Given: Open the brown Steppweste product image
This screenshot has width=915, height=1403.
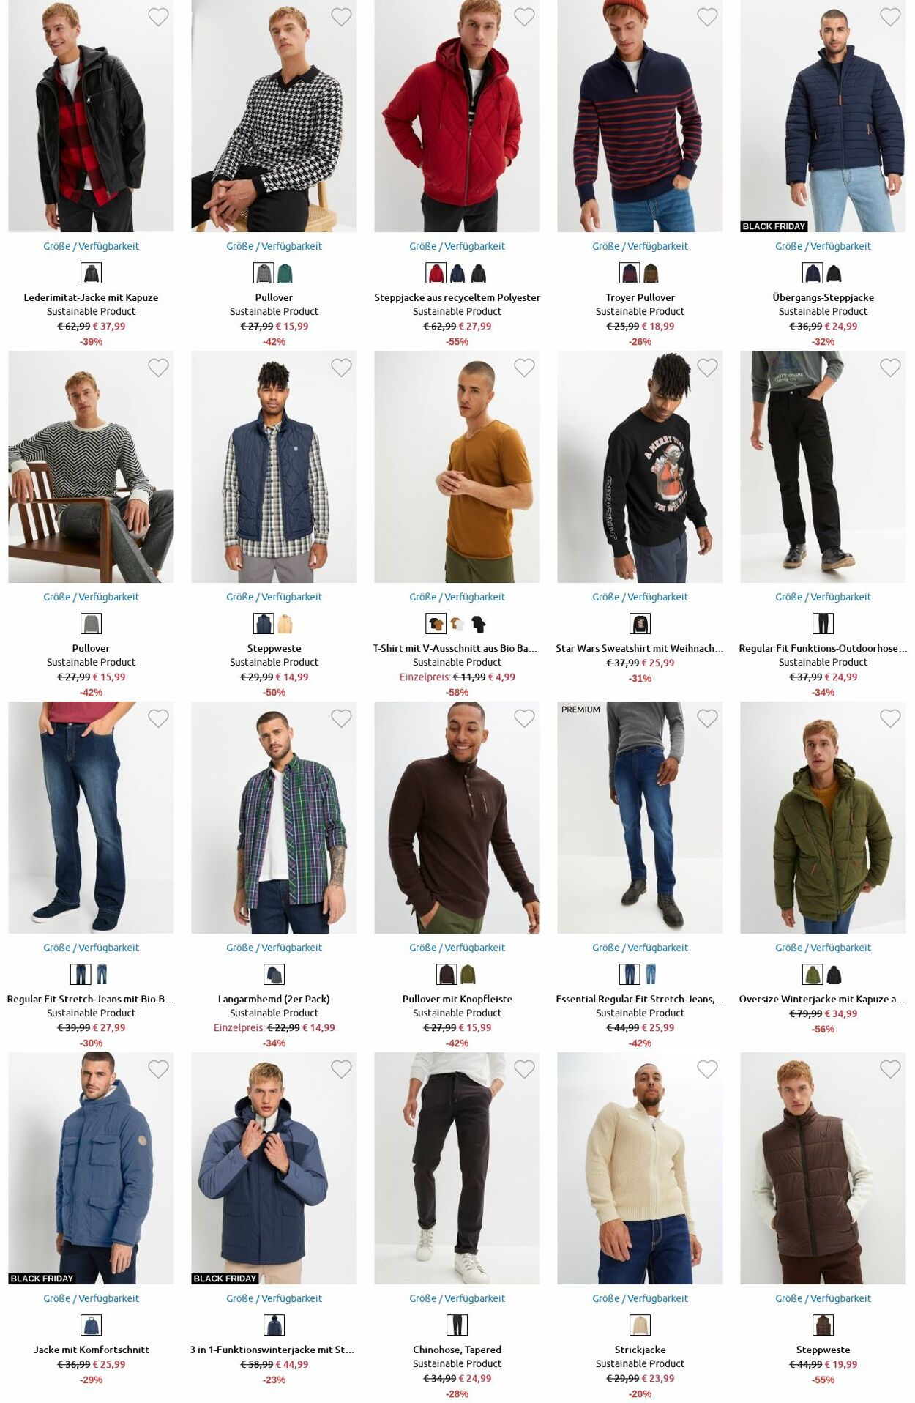Looking at the screenshot, I should [x=823, y=1168].
